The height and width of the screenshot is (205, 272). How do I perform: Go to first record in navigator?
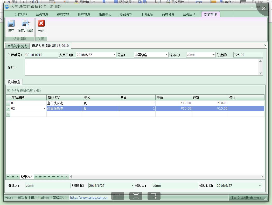pos(8,176)
